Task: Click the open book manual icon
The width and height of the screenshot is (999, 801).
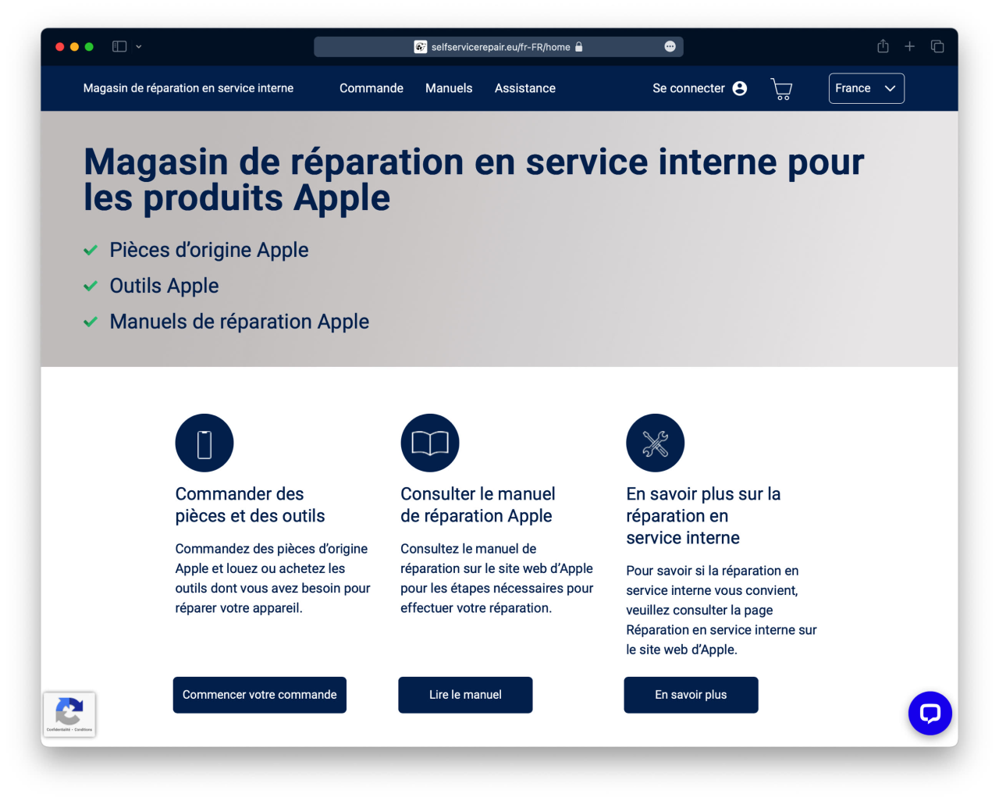Action: click(x=430, y=443)
